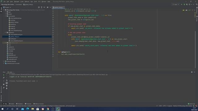
Task: Select chat_leaderboard.py in project tree
Action: pos(16,18)
